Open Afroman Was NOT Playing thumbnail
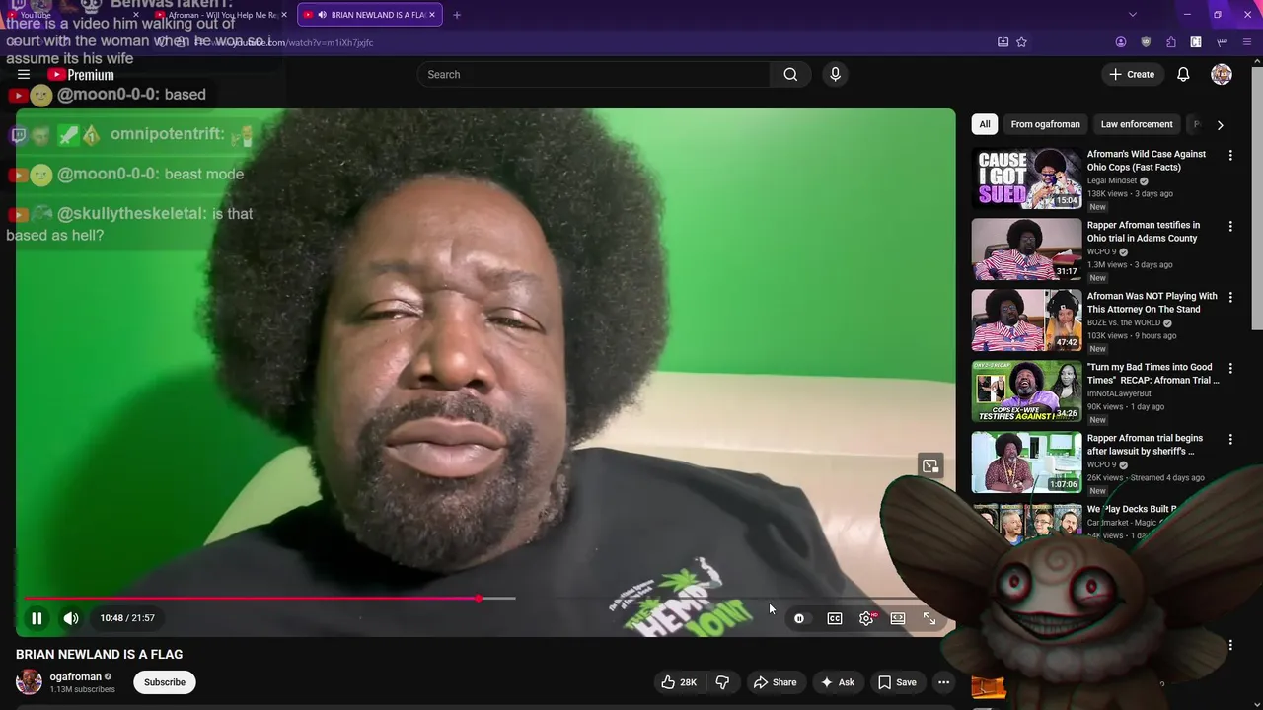 coord(1026,320)
